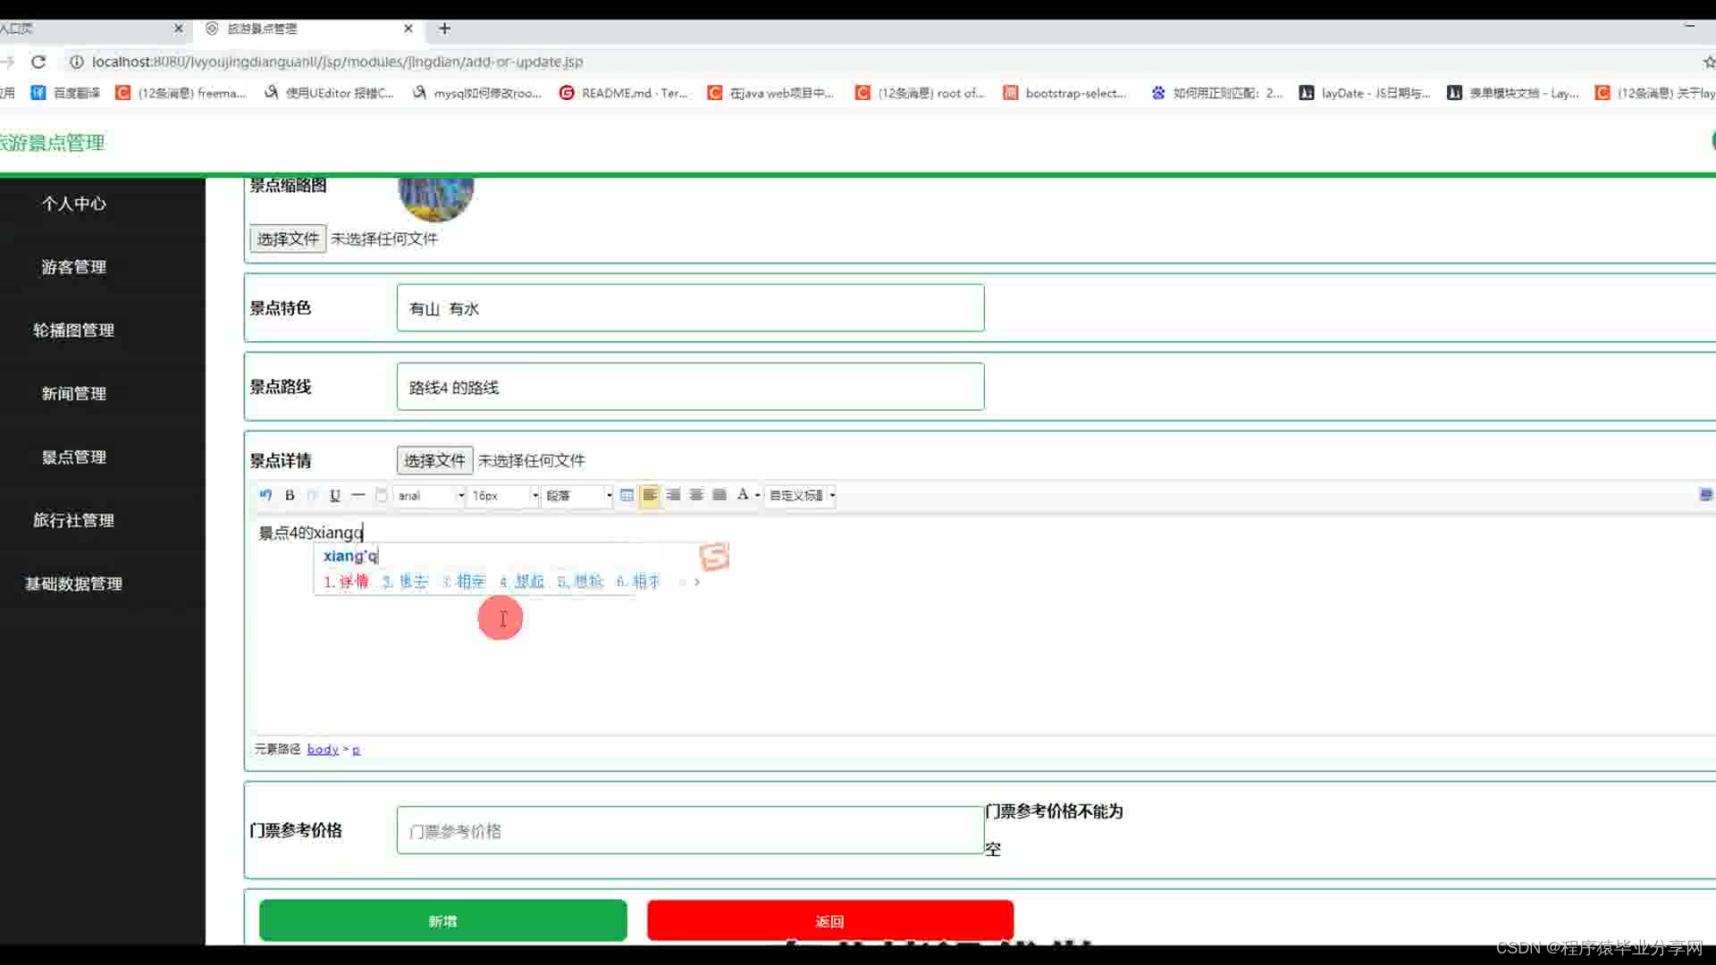
Task: Toggle center alignment in editor
Action: point(696,495)
